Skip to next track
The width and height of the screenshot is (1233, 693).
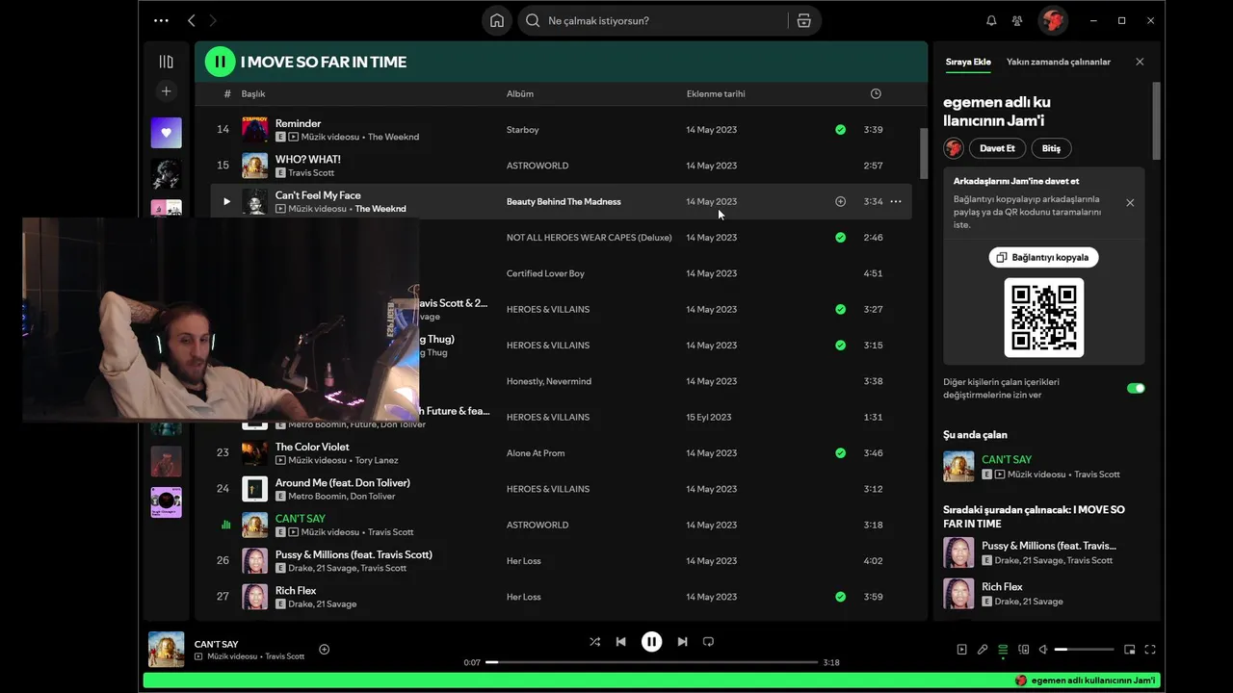[x=682, y=642]
